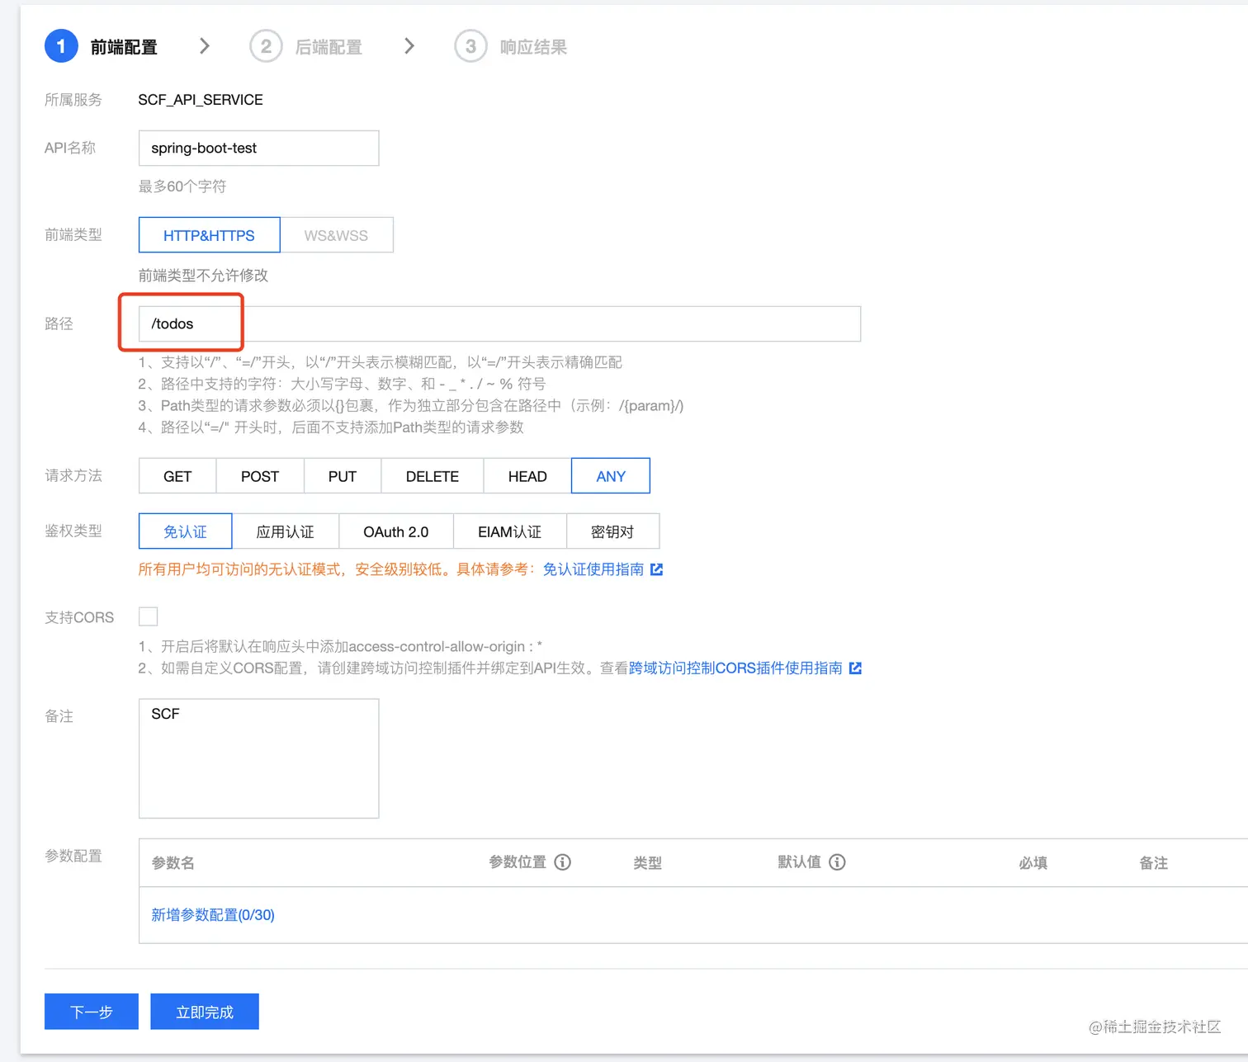Select OAuth 2.0 auth type
This screenshot has width=1248, height=1062.
coord(396,531)
